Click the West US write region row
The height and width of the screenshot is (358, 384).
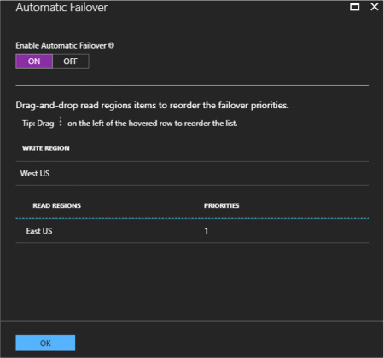click(x=193, y=173)
